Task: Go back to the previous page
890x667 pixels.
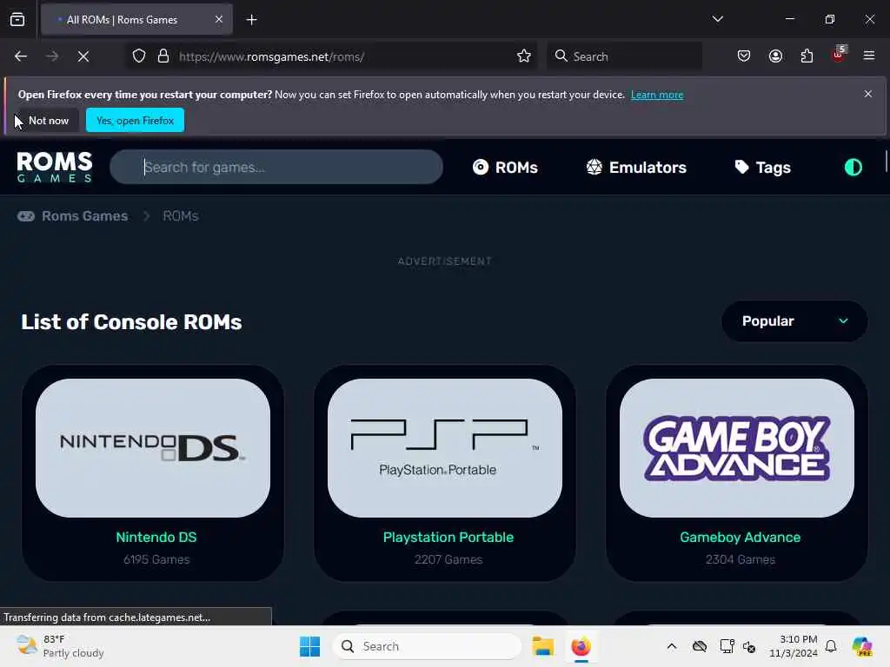Action: point(21,56)
